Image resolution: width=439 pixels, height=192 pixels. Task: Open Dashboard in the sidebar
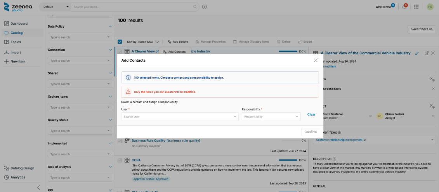pos(19,24)
